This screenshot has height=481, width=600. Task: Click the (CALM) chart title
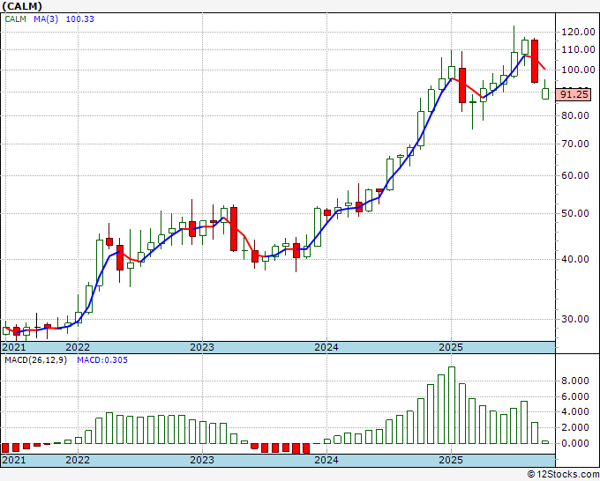22,6
